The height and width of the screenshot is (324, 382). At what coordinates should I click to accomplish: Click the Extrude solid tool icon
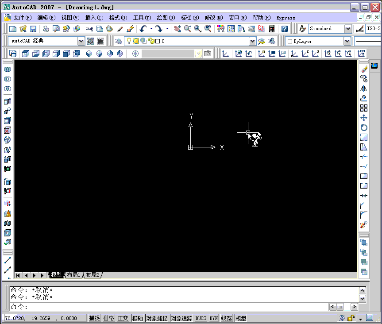click(8, 101)
